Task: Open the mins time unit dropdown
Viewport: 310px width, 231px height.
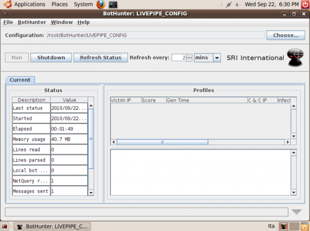Action: tap(217, 58)
